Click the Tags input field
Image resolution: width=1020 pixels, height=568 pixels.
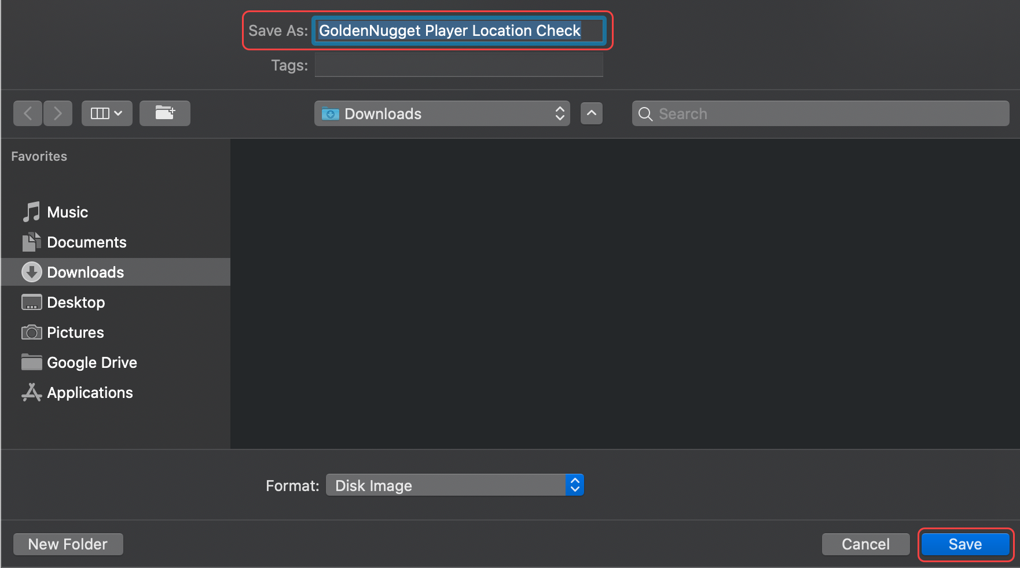[459, 65]
